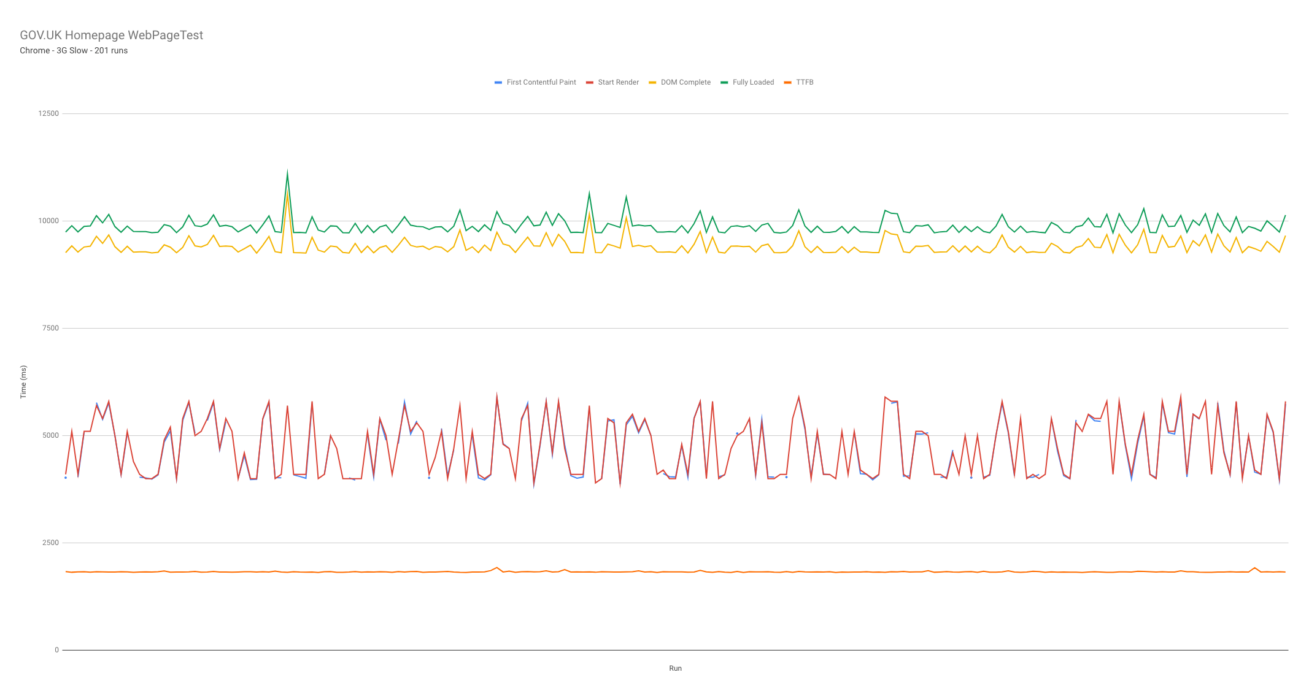Click the Time (ms) vertical axis title
The image size is (1309, 683).
23,382
